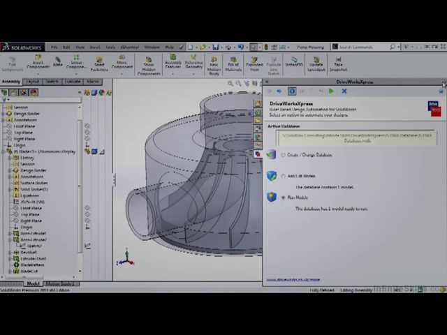The width and height of the screenshot is (447, 335).
Task: Expand the Extrude-Thin1 feature node
Action: (x=10, y=259)
